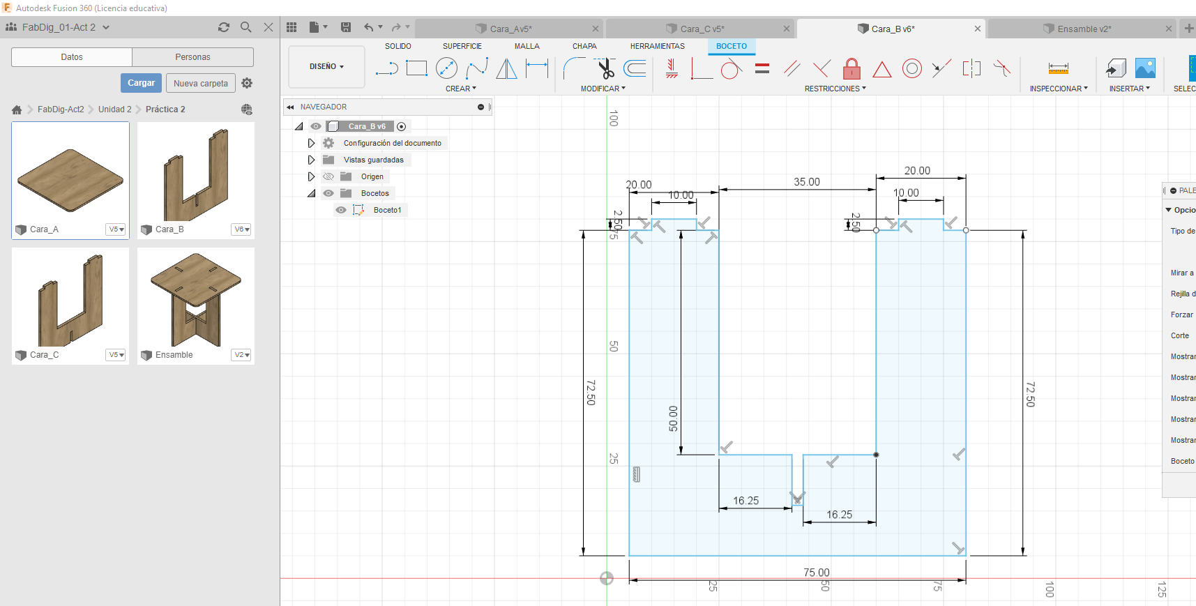Viewport: 1196px width, 606px height.
Task: Apply the Curvature constraint
Action: tap(1002, 68)
